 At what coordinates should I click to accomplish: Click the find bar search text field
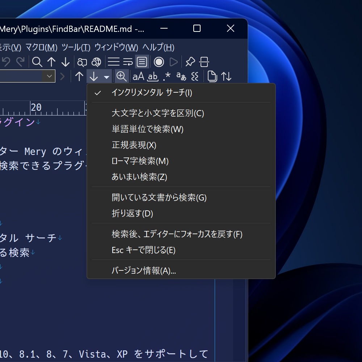click(21, 76)
